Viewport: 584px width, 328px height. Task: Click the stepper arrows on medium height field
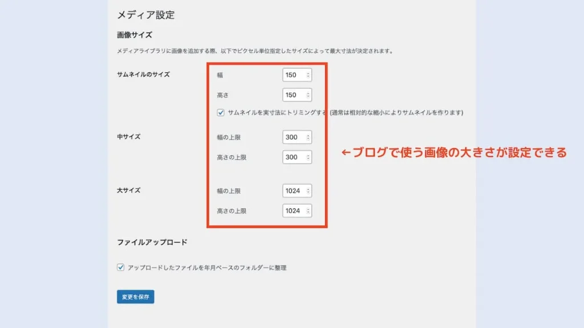pyautogui.click(x=308, y=157)
